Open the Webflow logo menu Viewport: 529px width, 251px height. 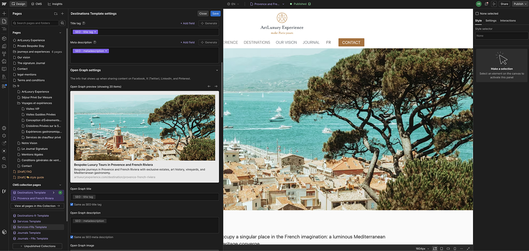point(4,4)
